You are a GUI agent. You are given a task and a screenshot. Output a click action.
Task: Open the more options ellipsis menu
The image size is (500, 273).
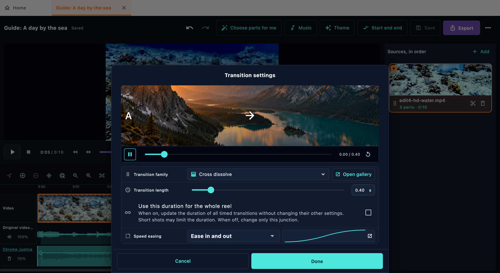pyautogui.click(x=488, y=28)
